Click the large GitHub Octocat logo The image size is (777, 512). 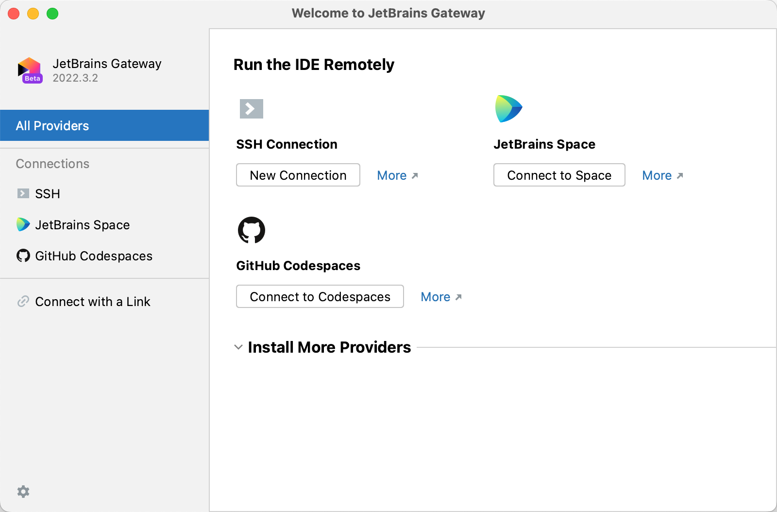tap(251, 230)
